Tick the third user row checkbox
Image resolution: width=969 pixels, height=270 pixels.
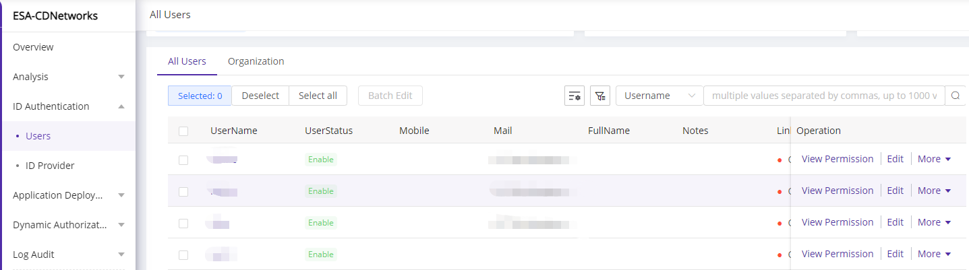tap(183, 223)
